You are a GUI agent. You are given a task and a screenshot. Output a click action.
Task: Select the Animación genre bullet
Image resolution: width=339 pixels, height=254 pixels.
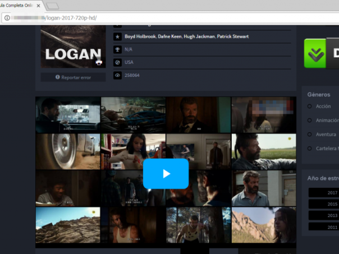310,120
